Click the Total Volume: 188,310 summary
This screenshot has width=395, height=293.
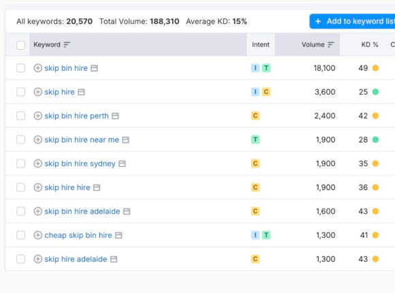pyautogui.click(x=140, y=21)
